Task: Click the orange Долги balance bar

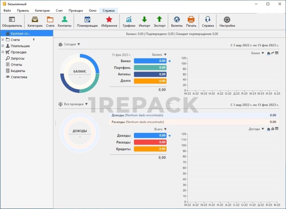Action: click(150, 81)
